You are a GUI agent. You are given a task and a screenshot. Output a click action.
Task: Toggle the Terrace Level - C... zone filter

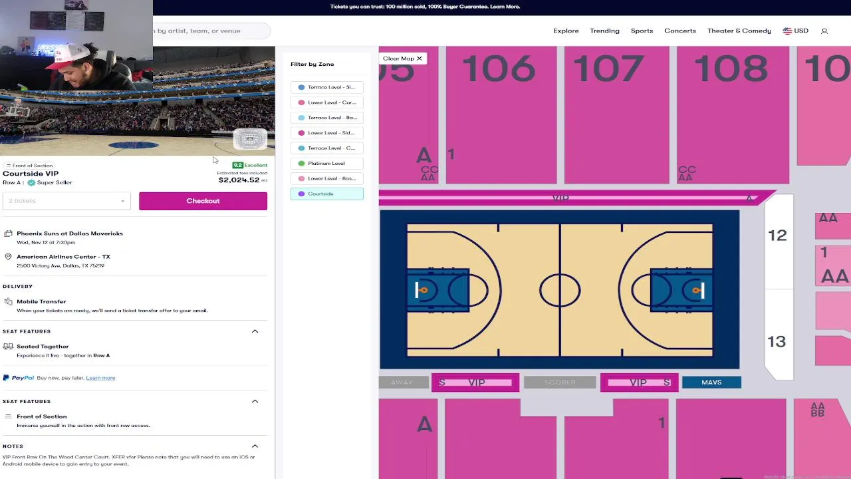point(327,148)
